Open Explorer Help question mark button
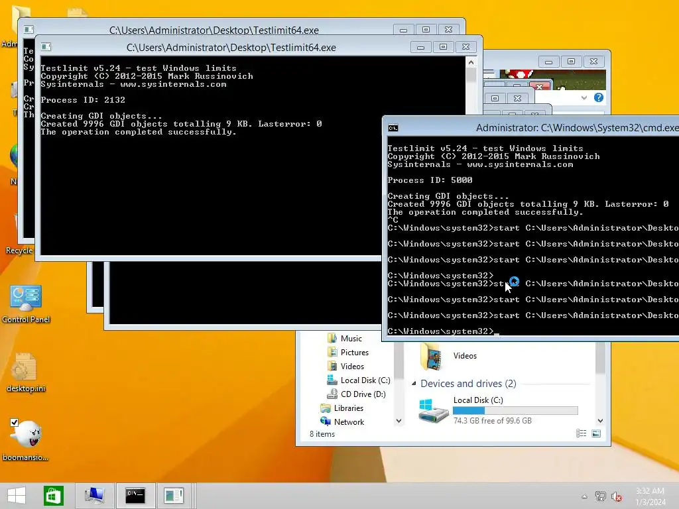This screenshot has width=679, height=509. point(599,97)
